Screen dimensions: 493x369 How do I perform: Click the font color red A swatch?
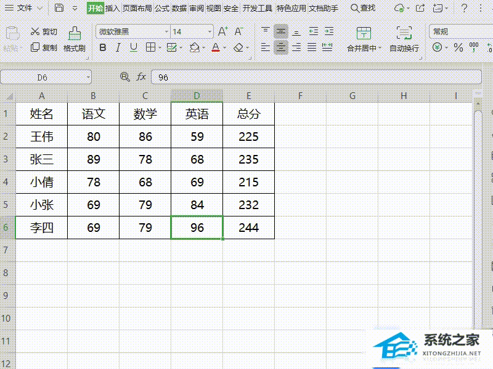tap(215, 47)
